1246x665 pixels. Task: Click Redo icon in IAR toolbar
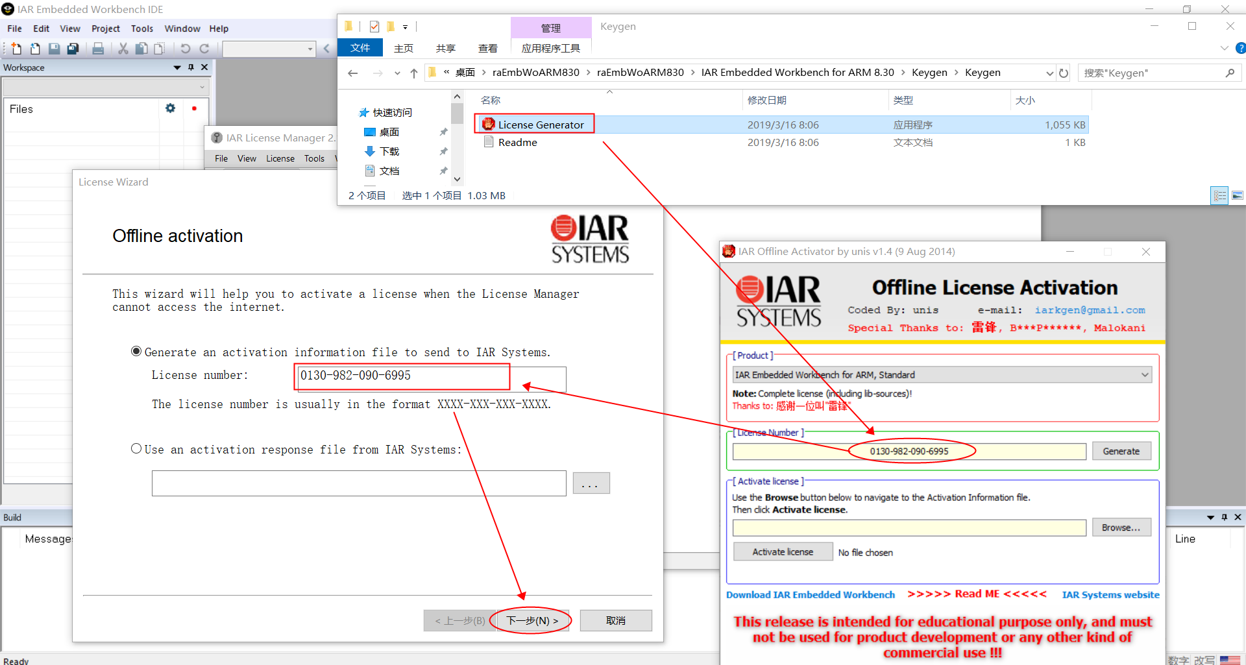pos(204,49)
